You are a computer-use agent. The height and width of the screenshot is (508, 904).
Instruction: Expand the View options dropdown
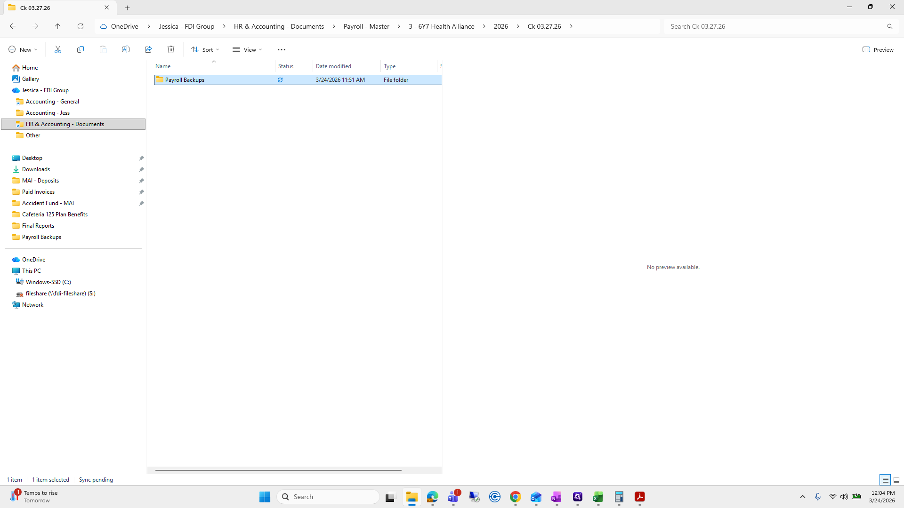click(247, 49)
